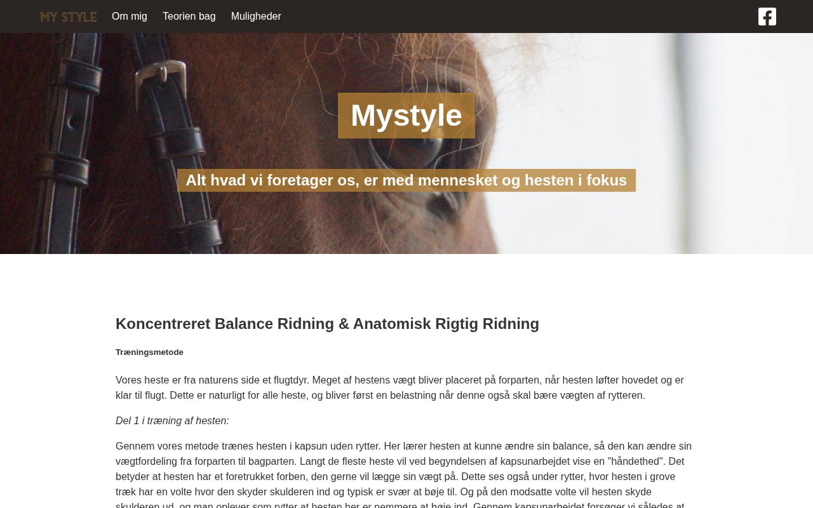Go to the Teorien bag page

click(x=189, y=17)
